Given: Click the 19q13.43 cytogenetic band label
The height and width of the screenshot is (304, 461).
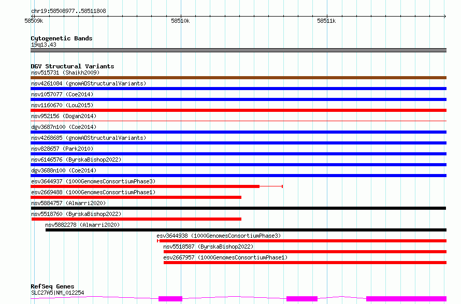Looking at the screenshot, I should pyautogui.click(x=44, y=45).
